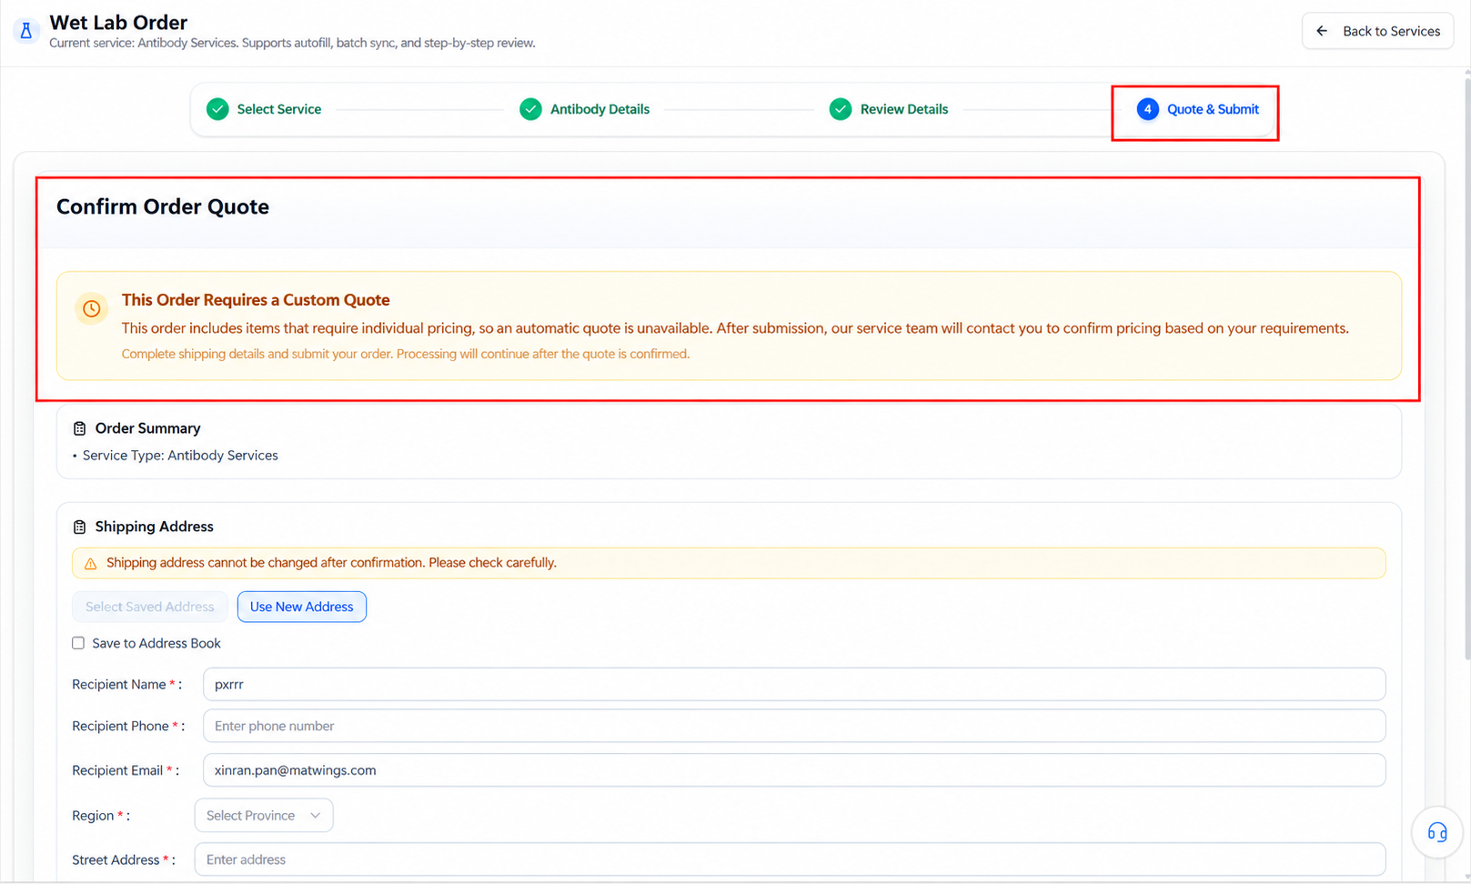This screenshot has width=1471, height=884.
Task: Focus the Recipient Phone field
Action: pyautogui.click(x=794, y=726)
